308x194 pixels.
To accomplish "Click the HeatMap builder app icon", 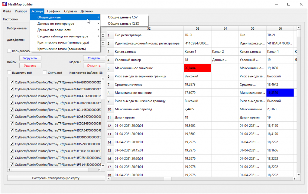I will pos(5,4).
